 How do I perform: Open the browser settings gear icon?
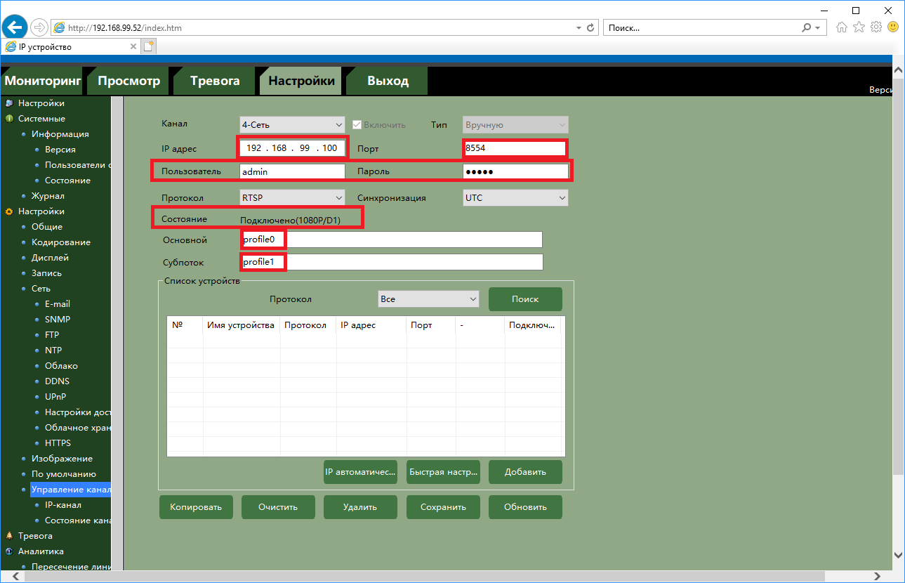click(876, 27)
